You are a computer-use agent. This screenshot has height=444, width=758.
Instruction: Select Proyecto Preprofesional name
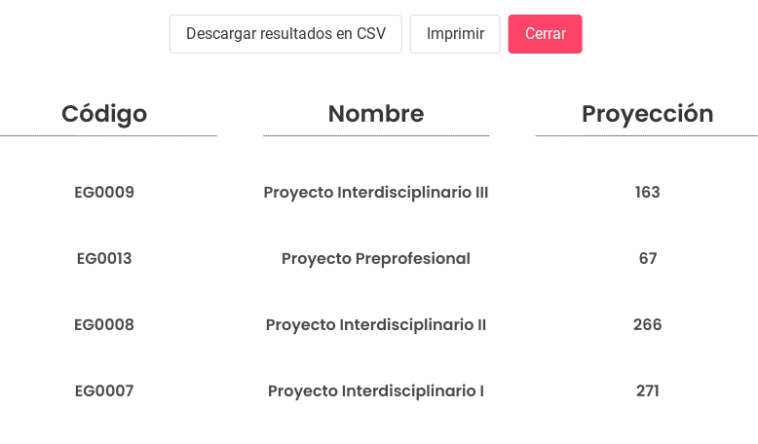(x=376, y=258)
